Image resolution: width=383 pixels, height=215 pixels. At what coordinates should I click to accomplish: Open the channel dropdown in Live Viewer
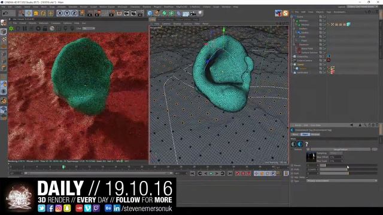tap(89, 29)
